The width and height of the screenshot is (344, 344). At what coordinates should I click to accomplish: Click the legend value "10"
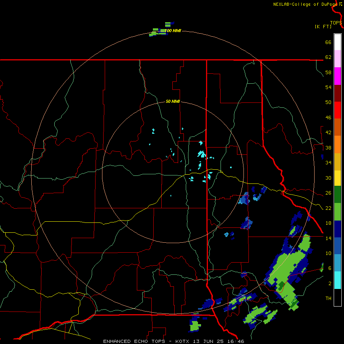pyautogui.click(x=328, y=253)
